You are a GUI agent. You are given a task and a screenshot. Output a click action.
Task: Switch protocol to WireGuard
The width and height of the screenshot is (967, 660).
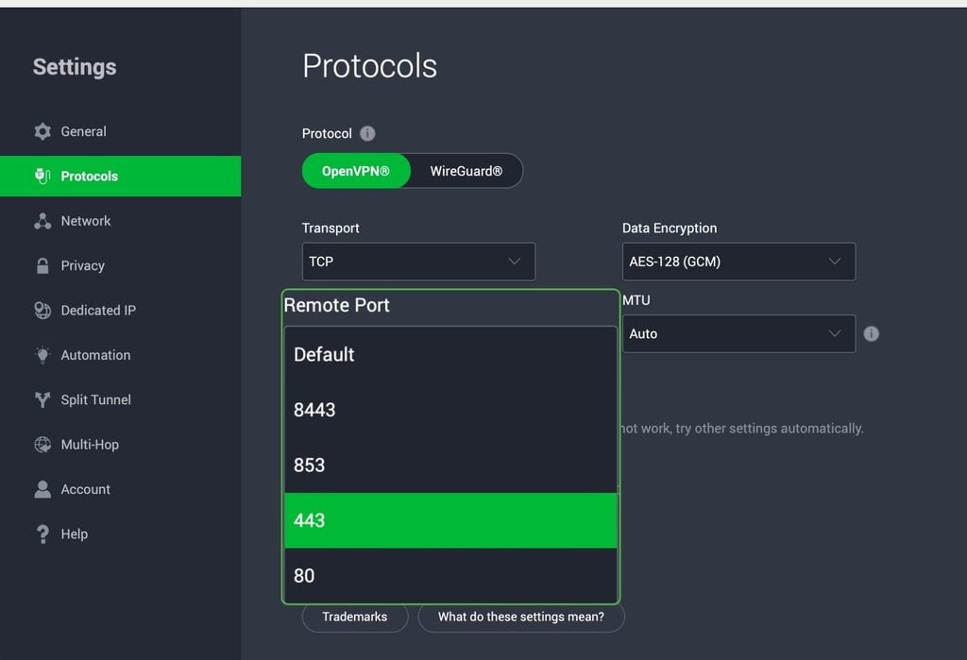[x=467, y=171]
